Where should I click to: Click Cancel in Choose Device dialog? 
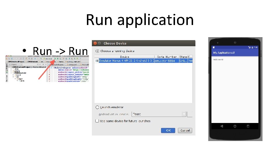pyautogui.click(x=185, y=131)
